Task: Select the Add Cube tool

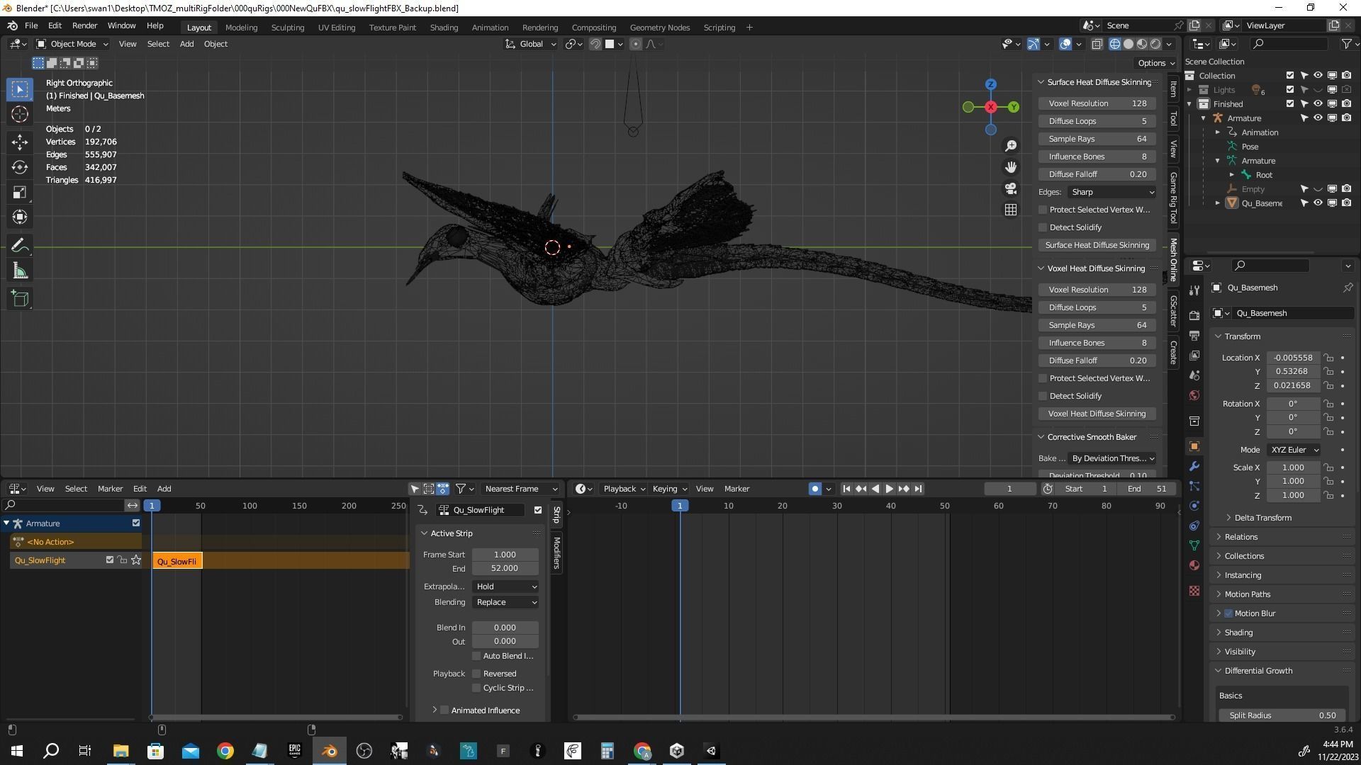Action: pyautogui.click(x=20, y=299)
